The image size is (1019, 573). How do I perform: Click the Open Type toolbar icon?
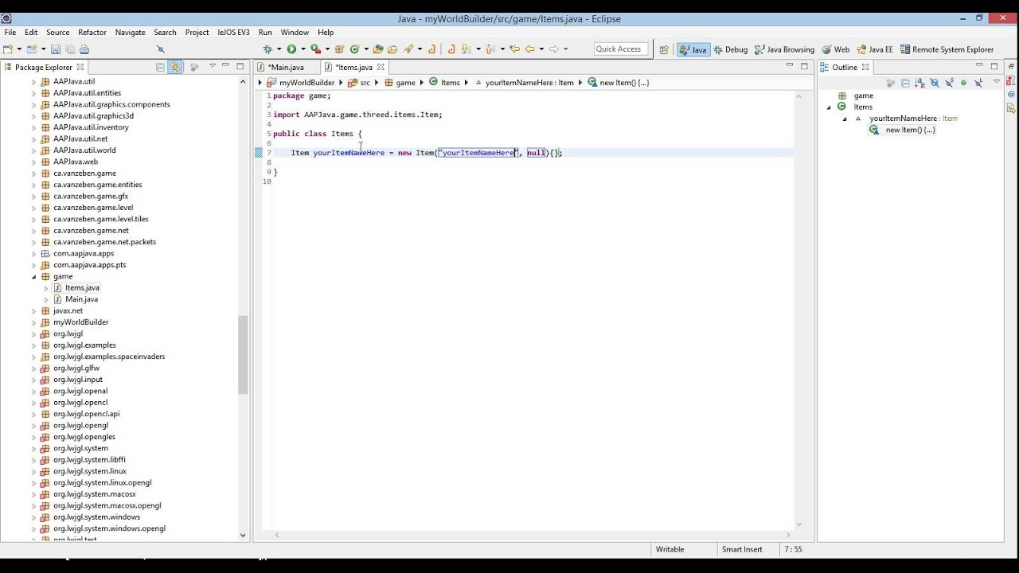tap(378, 49)
